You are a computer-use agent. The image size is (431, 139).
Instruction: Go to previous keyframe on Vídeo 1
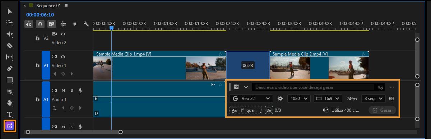pos(55,74)
